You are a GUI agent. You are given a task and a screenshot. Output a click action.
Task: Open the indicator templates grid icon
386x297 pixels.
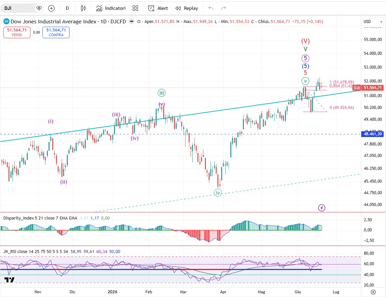(x=135, y=8)
